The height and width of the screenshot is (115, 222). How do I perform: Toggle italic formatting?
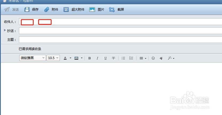click(97, 58)
